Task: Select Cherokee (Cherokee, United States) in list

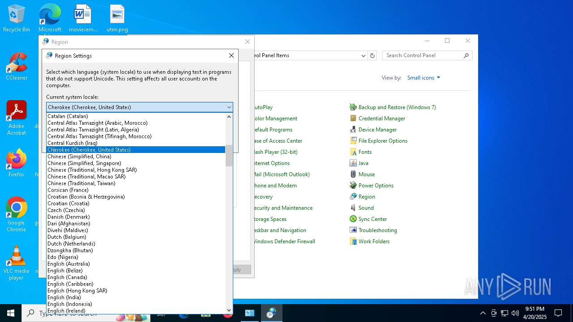Action: [x=136, y=150]
